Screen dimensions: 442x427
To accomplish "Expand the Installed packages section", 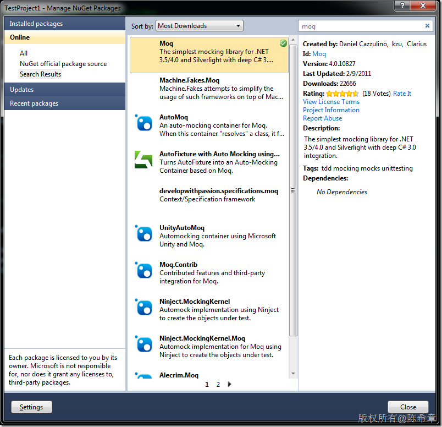I will coord(65,24).
